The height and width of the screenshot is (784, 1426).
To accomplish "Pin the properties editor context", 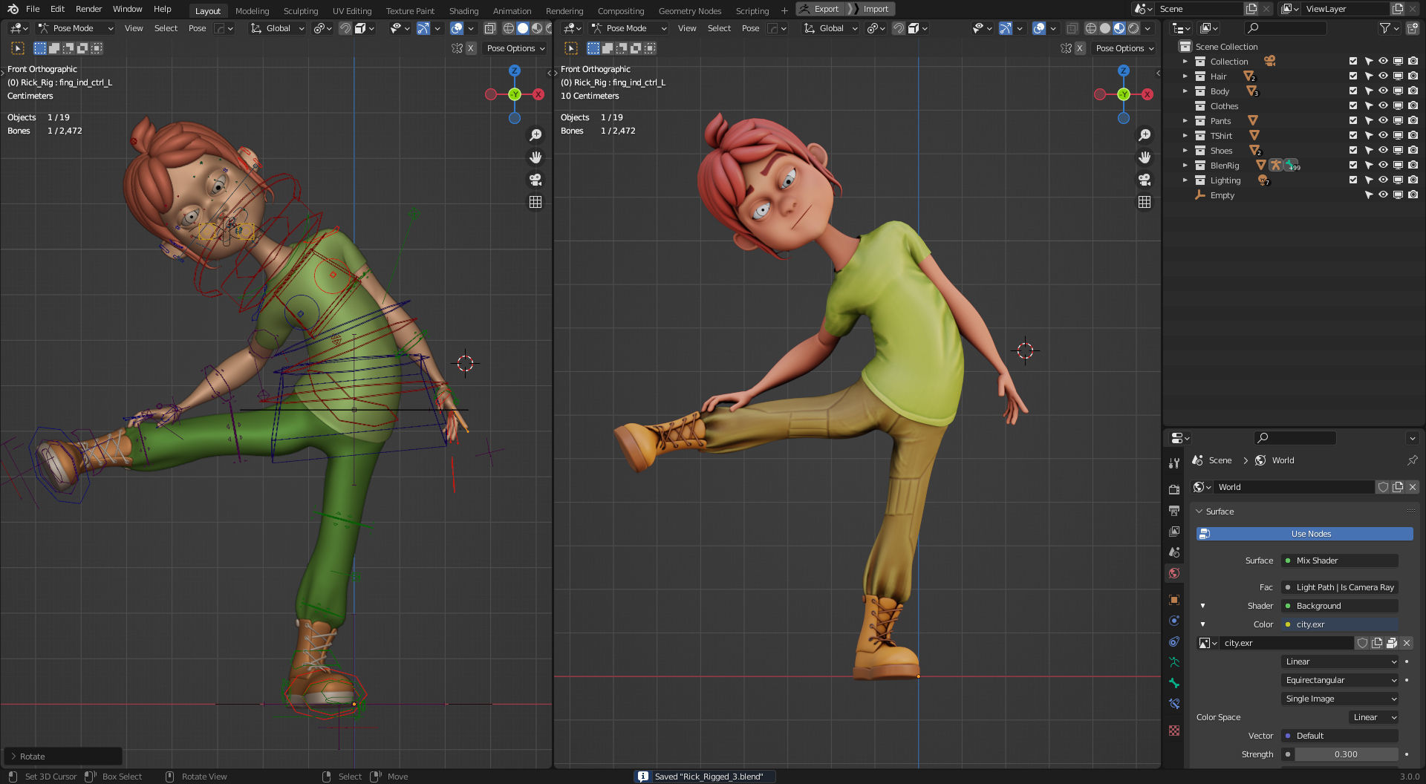I will coord(1412,460).
